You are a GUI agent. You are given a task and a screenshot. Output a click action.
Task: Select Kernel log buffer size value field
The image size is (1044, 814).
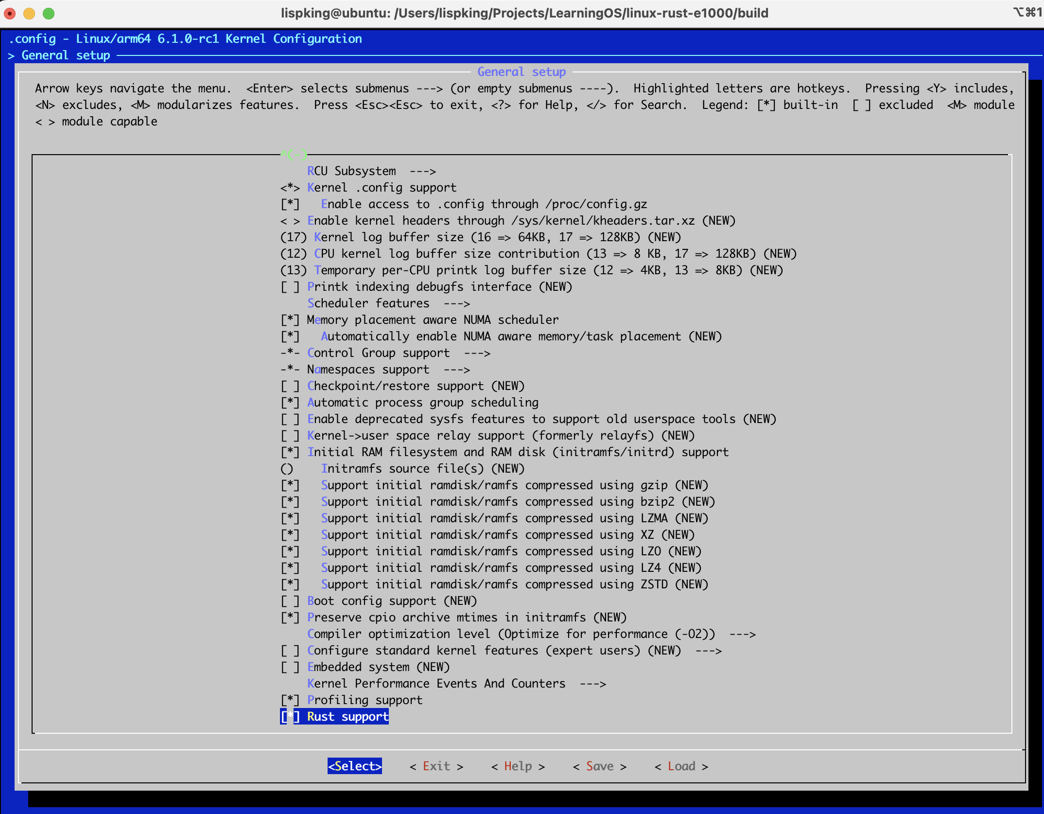pos(294,237)
